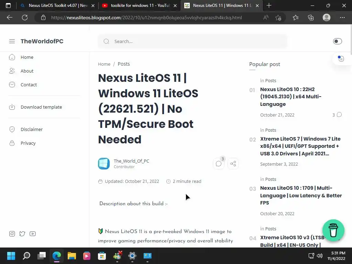
Task: Click the address bar URL
Action: point(146,18)
